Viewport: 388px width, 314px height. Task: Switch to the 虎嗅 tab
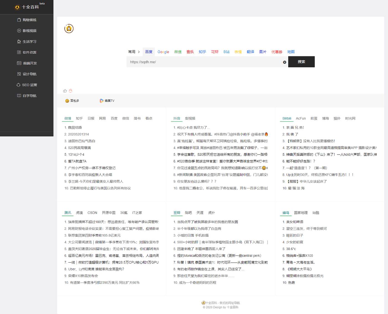(x=80, y=213)
